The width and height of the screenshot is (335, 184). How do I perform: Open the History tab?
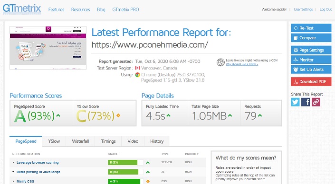157,141
